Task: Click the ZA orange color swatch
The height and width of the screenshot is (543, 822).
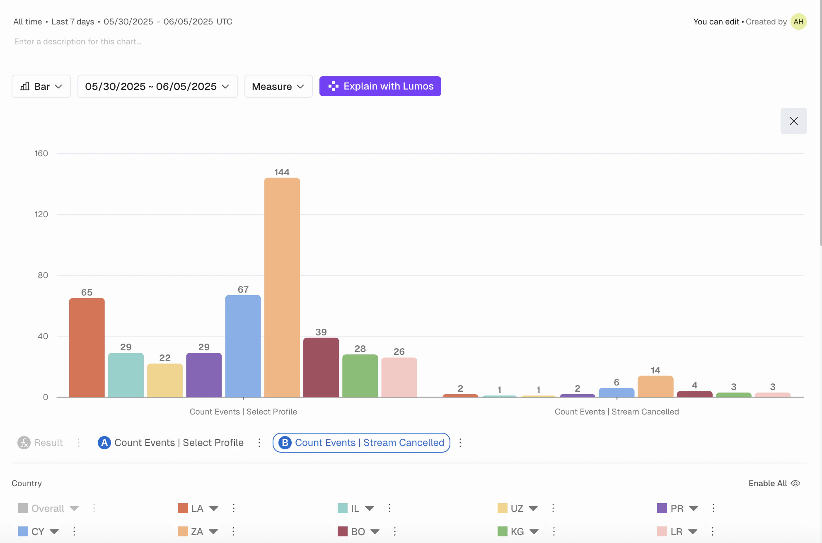Action: point(183,531)
